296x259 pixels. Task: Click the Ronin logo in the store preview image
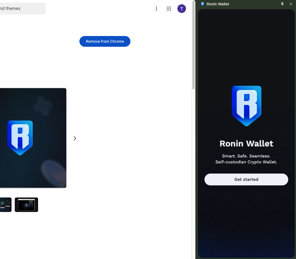(20, 138)
